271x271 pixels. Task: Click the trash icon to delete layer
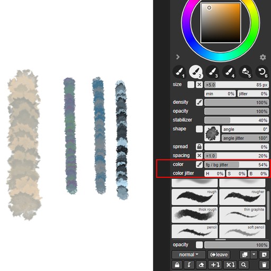pos(264,265)
